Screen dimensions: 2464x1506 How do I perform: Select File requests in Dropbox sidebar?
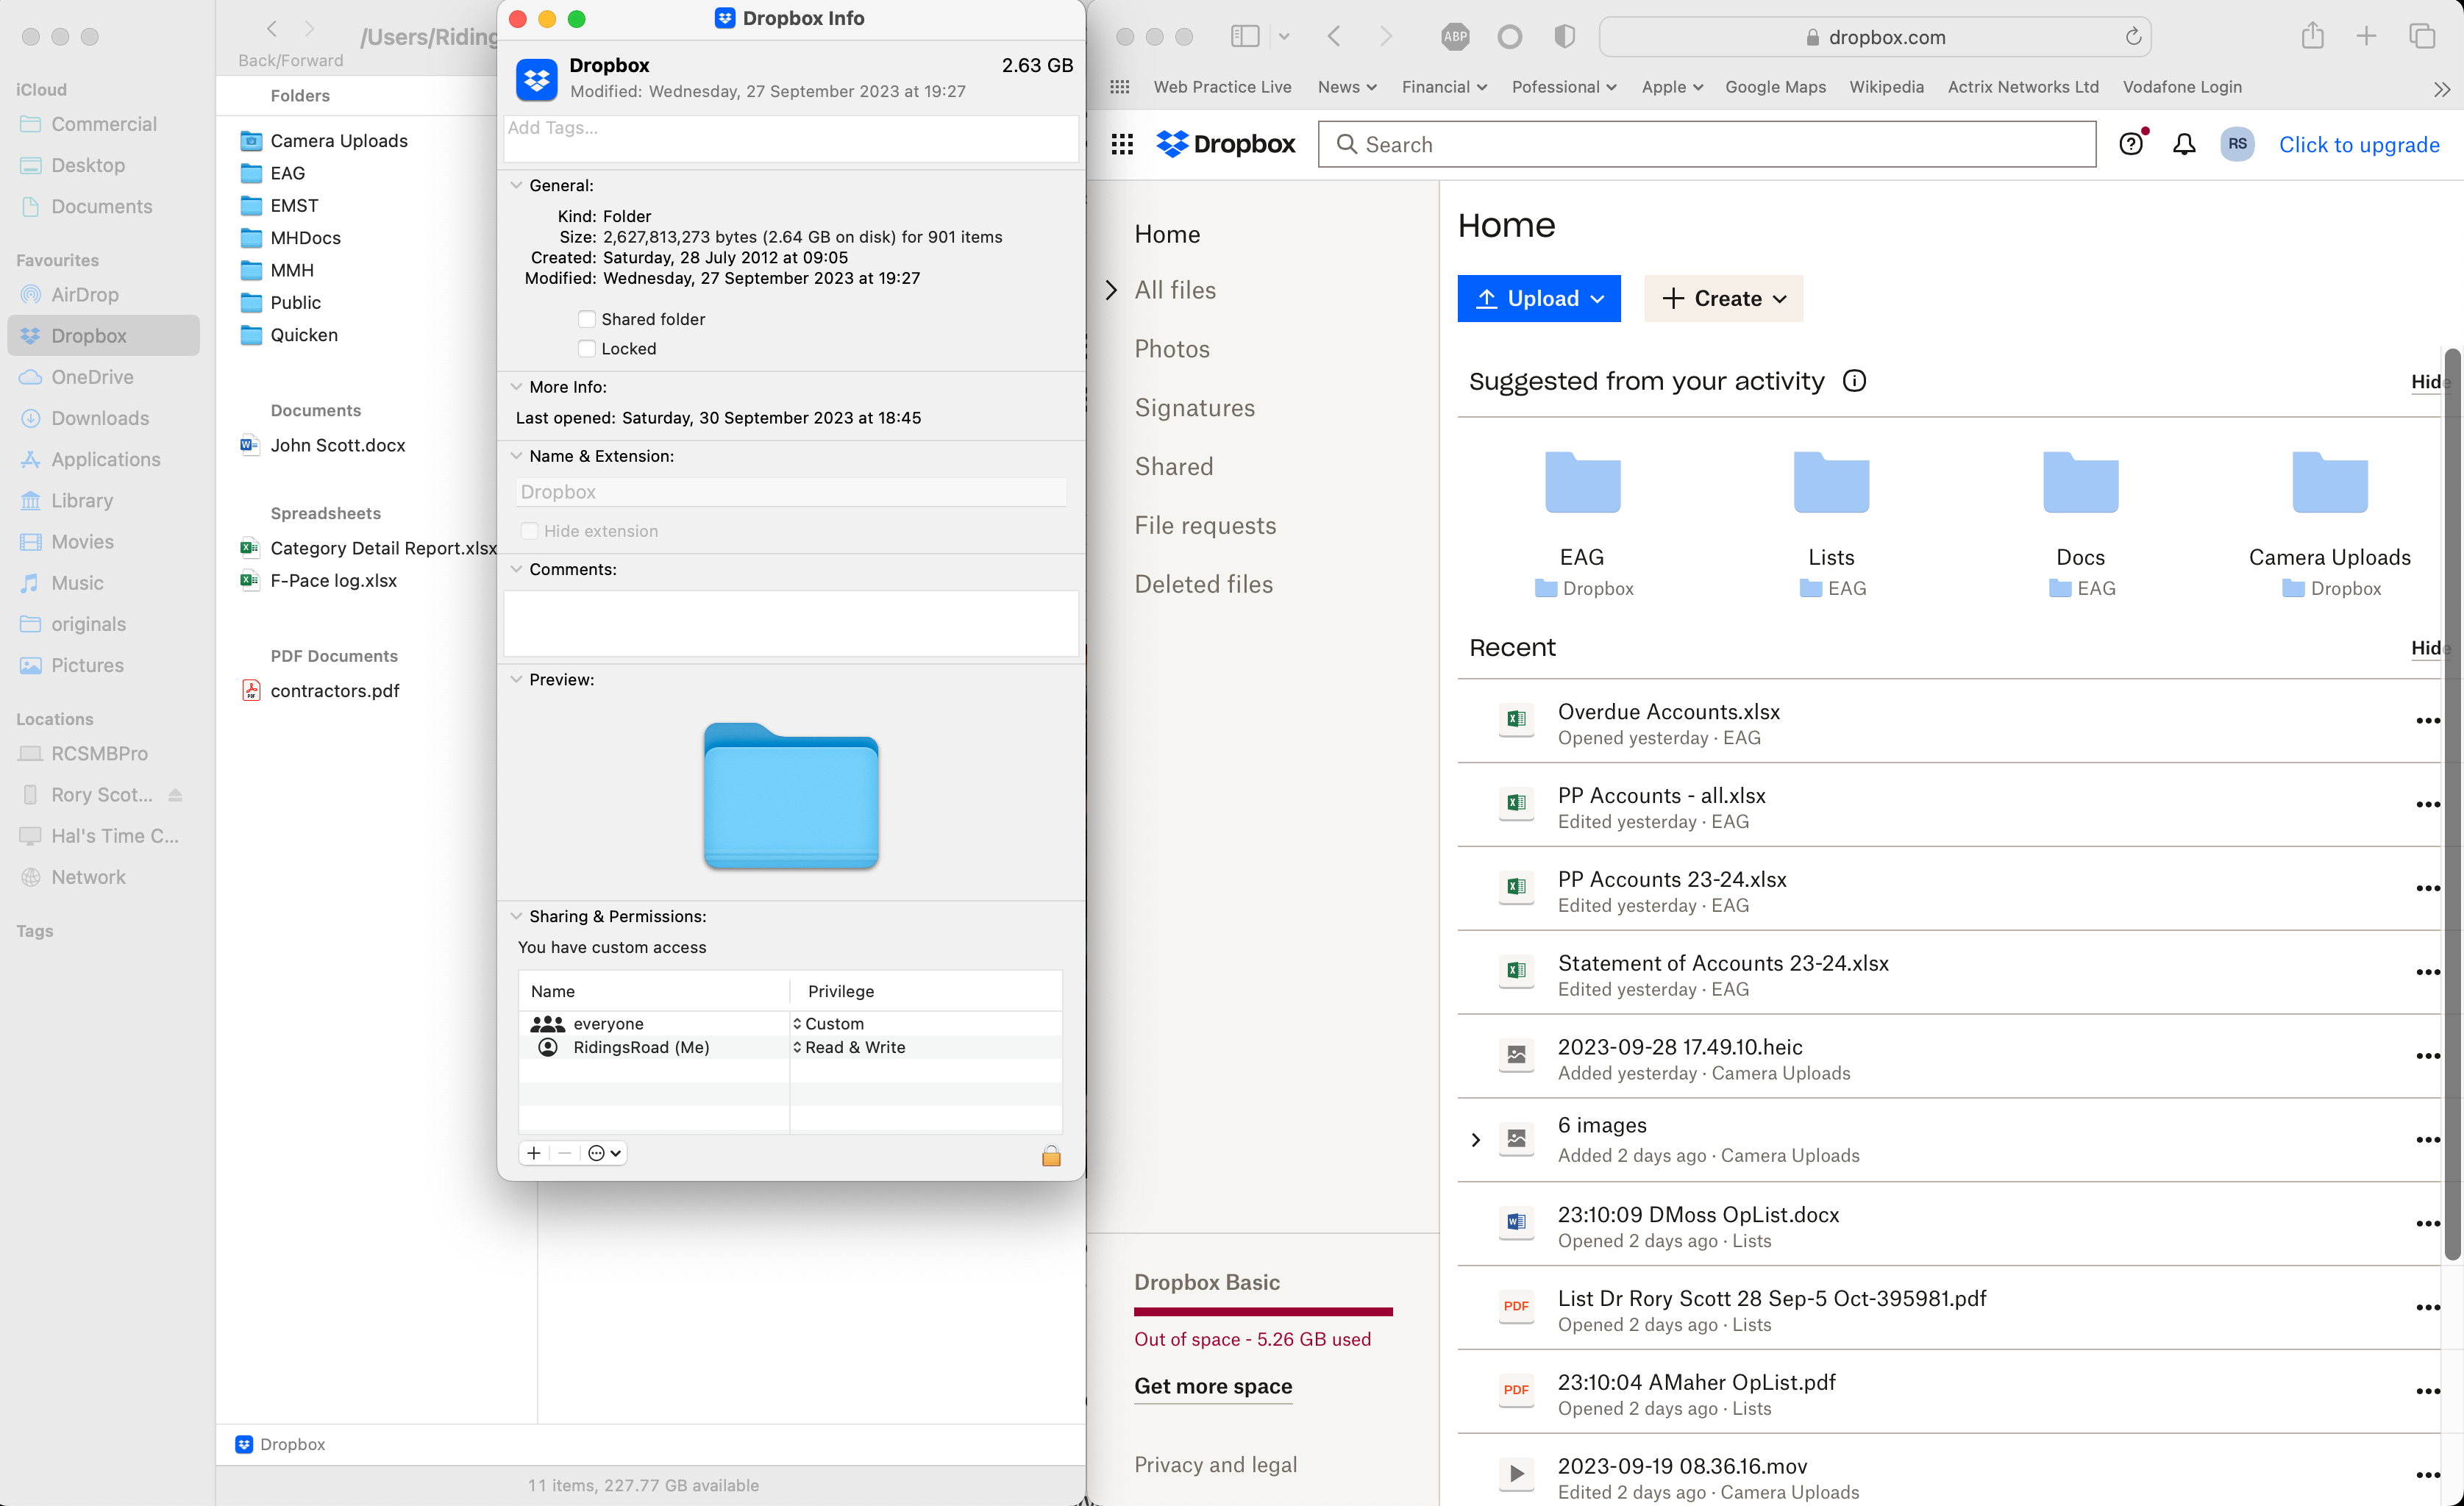click(x=1204, y=524)
